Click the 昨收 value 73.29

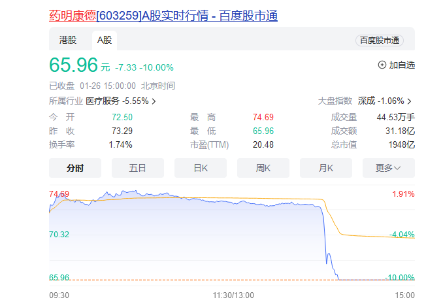(x=122, y=131)
